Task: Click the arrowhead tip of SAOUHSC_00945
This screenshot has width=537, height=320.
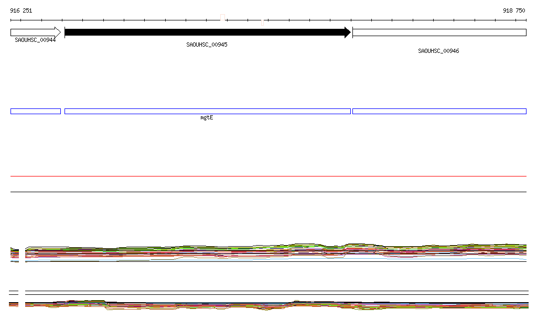Action: [348, 32]
